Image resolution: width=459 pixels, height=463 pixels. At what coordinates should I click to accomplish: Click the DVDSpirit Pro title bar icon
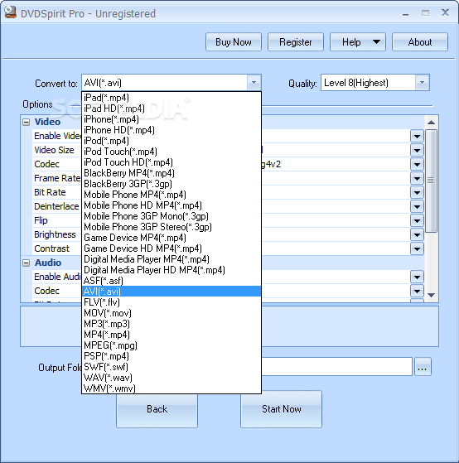(x=10, y=12)
